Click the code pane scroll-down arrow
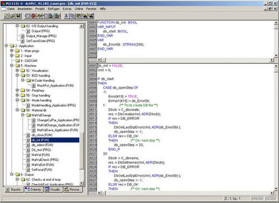 point(276,189)
